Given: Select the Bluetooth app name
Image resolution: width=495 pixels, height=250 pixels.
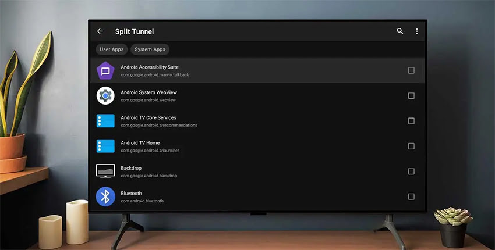Looking at the screenshot, I should click(x=131, y=193).
